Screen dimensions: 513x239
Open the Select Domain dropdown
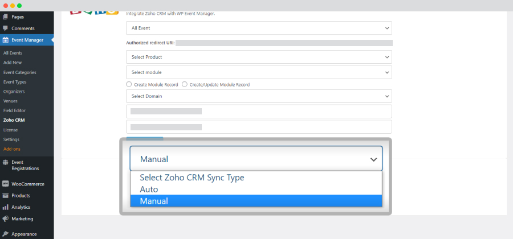259,96
